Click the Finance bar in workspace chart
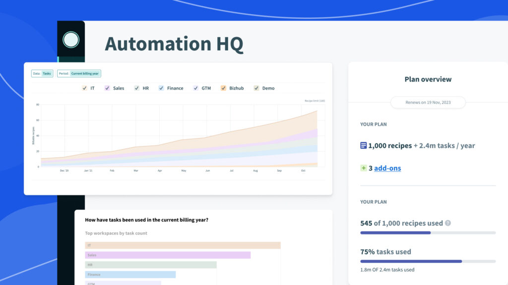Viewport: 508px width, 285px height. (130, 274)
